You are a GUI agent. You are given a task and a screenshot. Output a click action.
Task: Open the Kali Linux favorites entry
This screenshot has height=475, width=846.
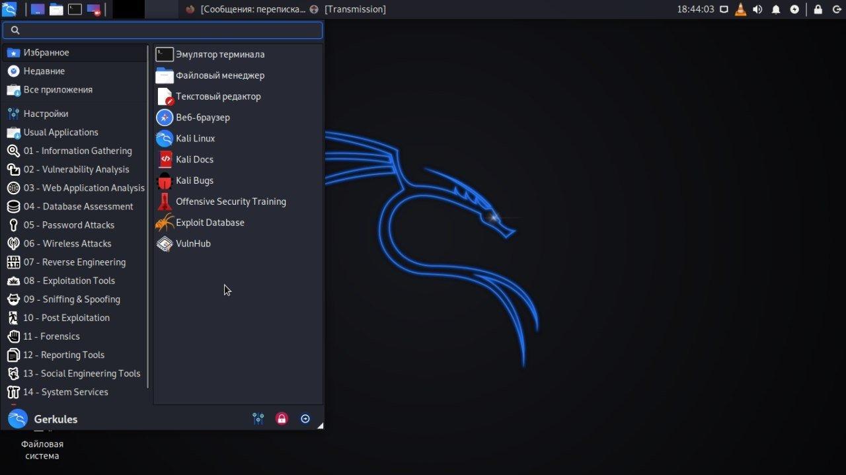pos(238,139)
